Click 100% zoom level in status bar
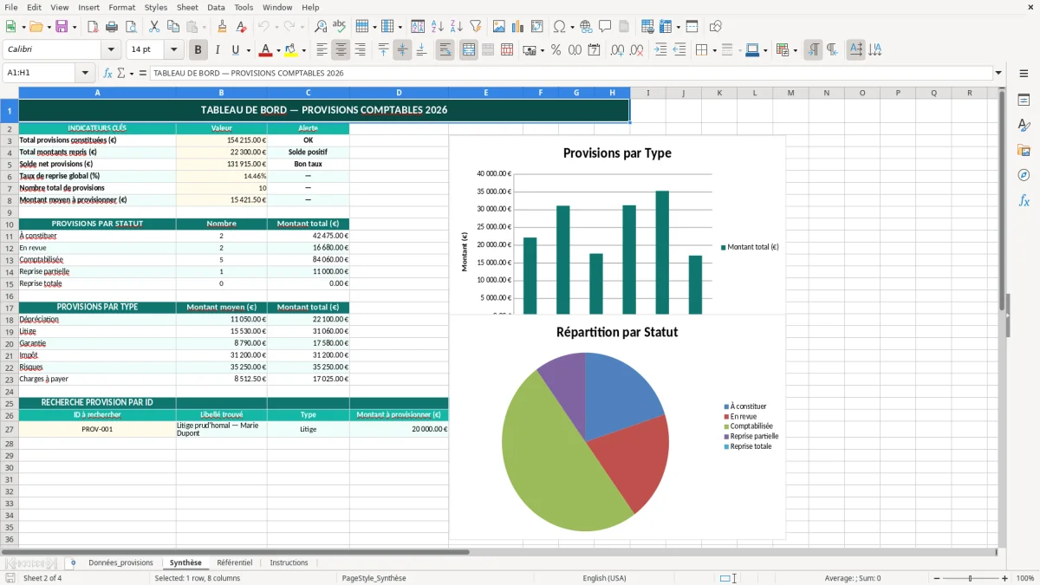This screenshot has height=585, width=1040. tap(1024, 578)
